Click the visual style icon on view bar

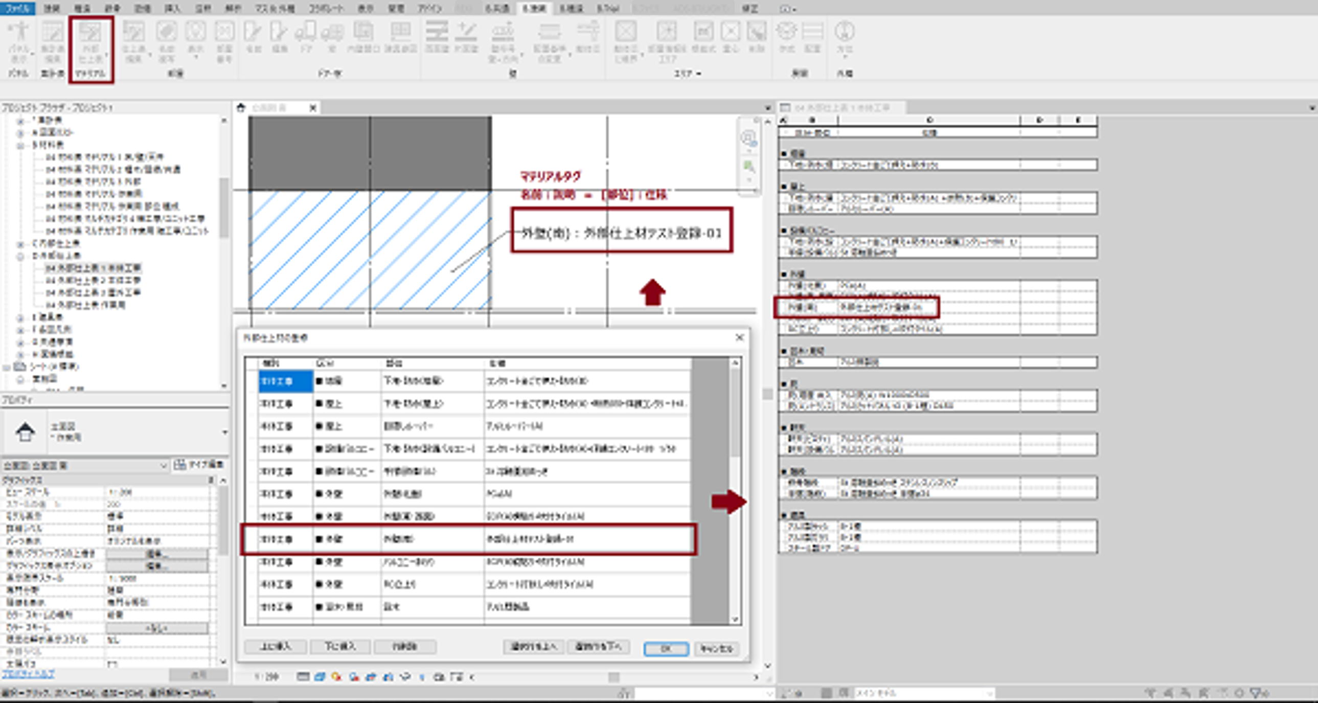tap(320, 677)
